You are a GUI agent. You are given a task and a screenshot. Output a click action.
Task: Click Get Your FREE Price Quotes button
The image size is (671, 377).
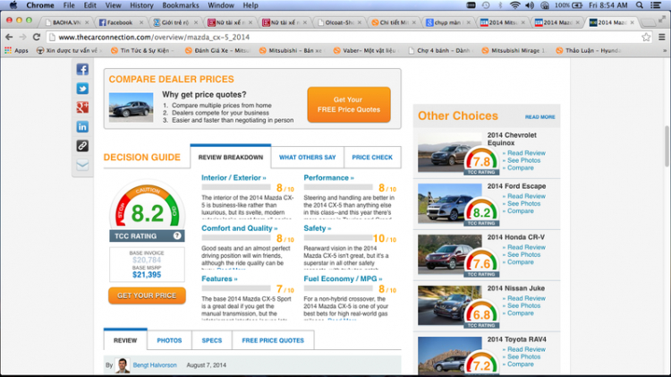tap(349, 105)
